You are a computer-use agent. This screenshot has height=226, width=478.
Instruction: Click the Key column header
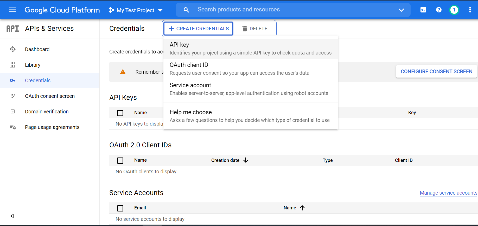[x=412, y=113]
